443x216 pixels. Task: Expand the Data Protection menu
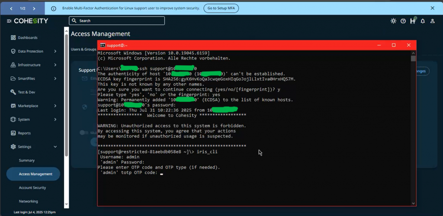(55, 51)
